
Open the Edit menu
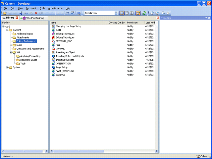tap(13, 8)
